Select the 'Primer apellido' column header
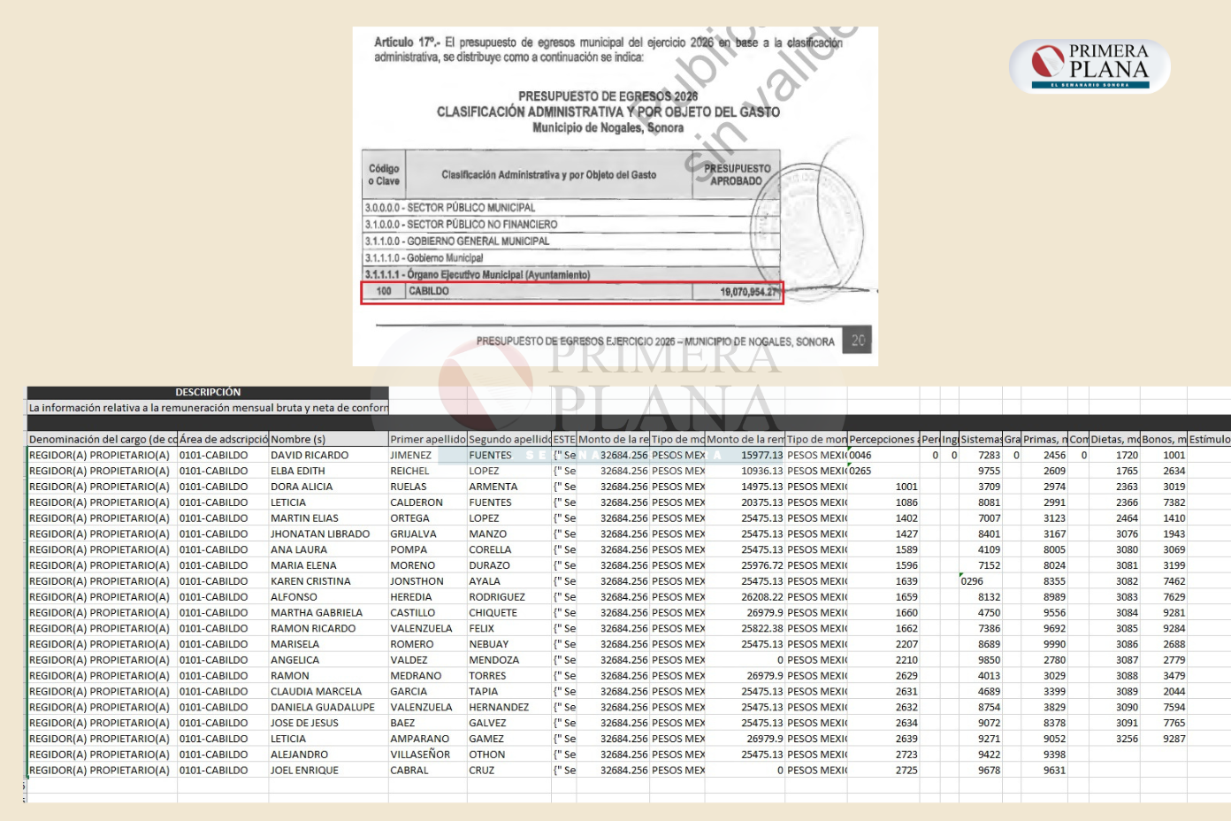 [x=427, y=439]
